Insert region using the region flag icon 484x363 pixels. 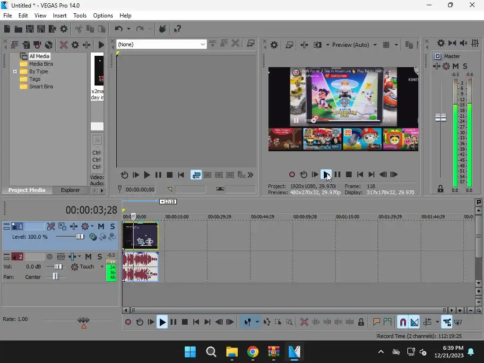[388, 322]
